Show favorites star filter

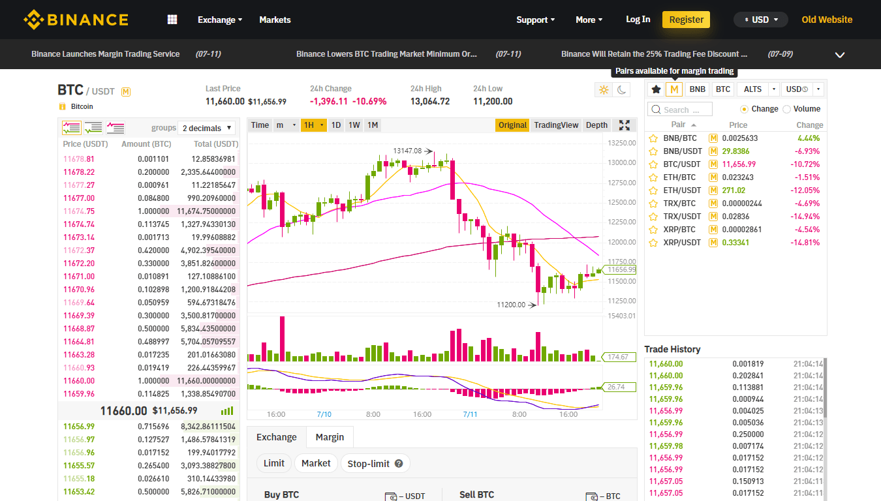point(656,89)
